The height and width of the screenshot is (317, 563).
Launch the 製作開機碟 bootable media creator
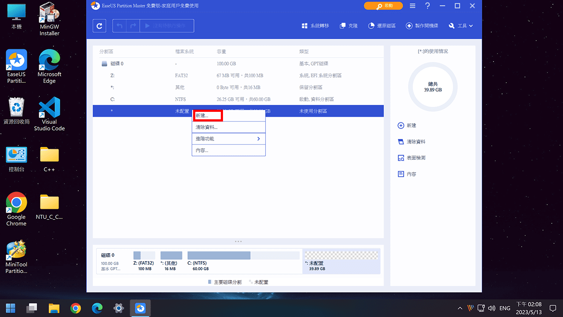coord(421,26)
